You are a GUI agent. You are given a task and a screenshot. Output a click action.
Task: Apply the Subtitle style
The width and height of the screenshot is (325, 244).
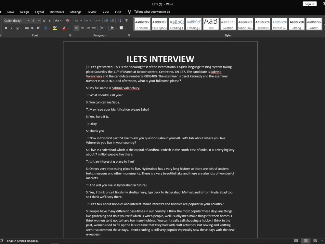pos(228,24)
